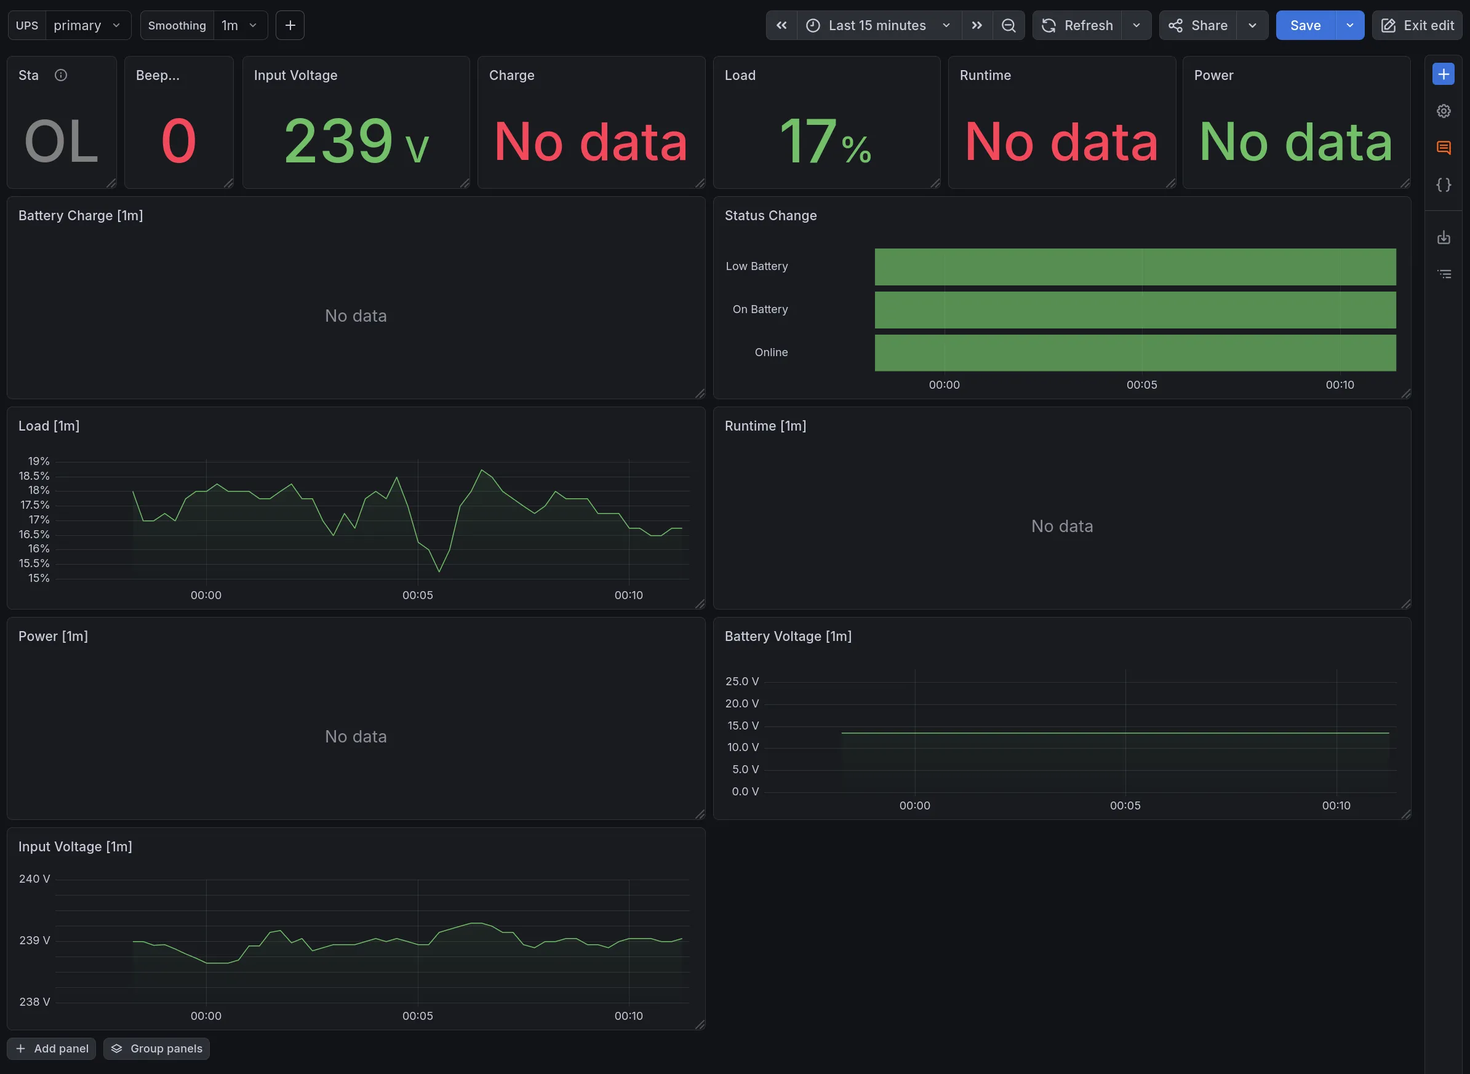Image resolution: width=1470 pixels, height=1074 pixels.
Task: Click Battery Voltage [1m] panel title
Action: pos(788,637)
